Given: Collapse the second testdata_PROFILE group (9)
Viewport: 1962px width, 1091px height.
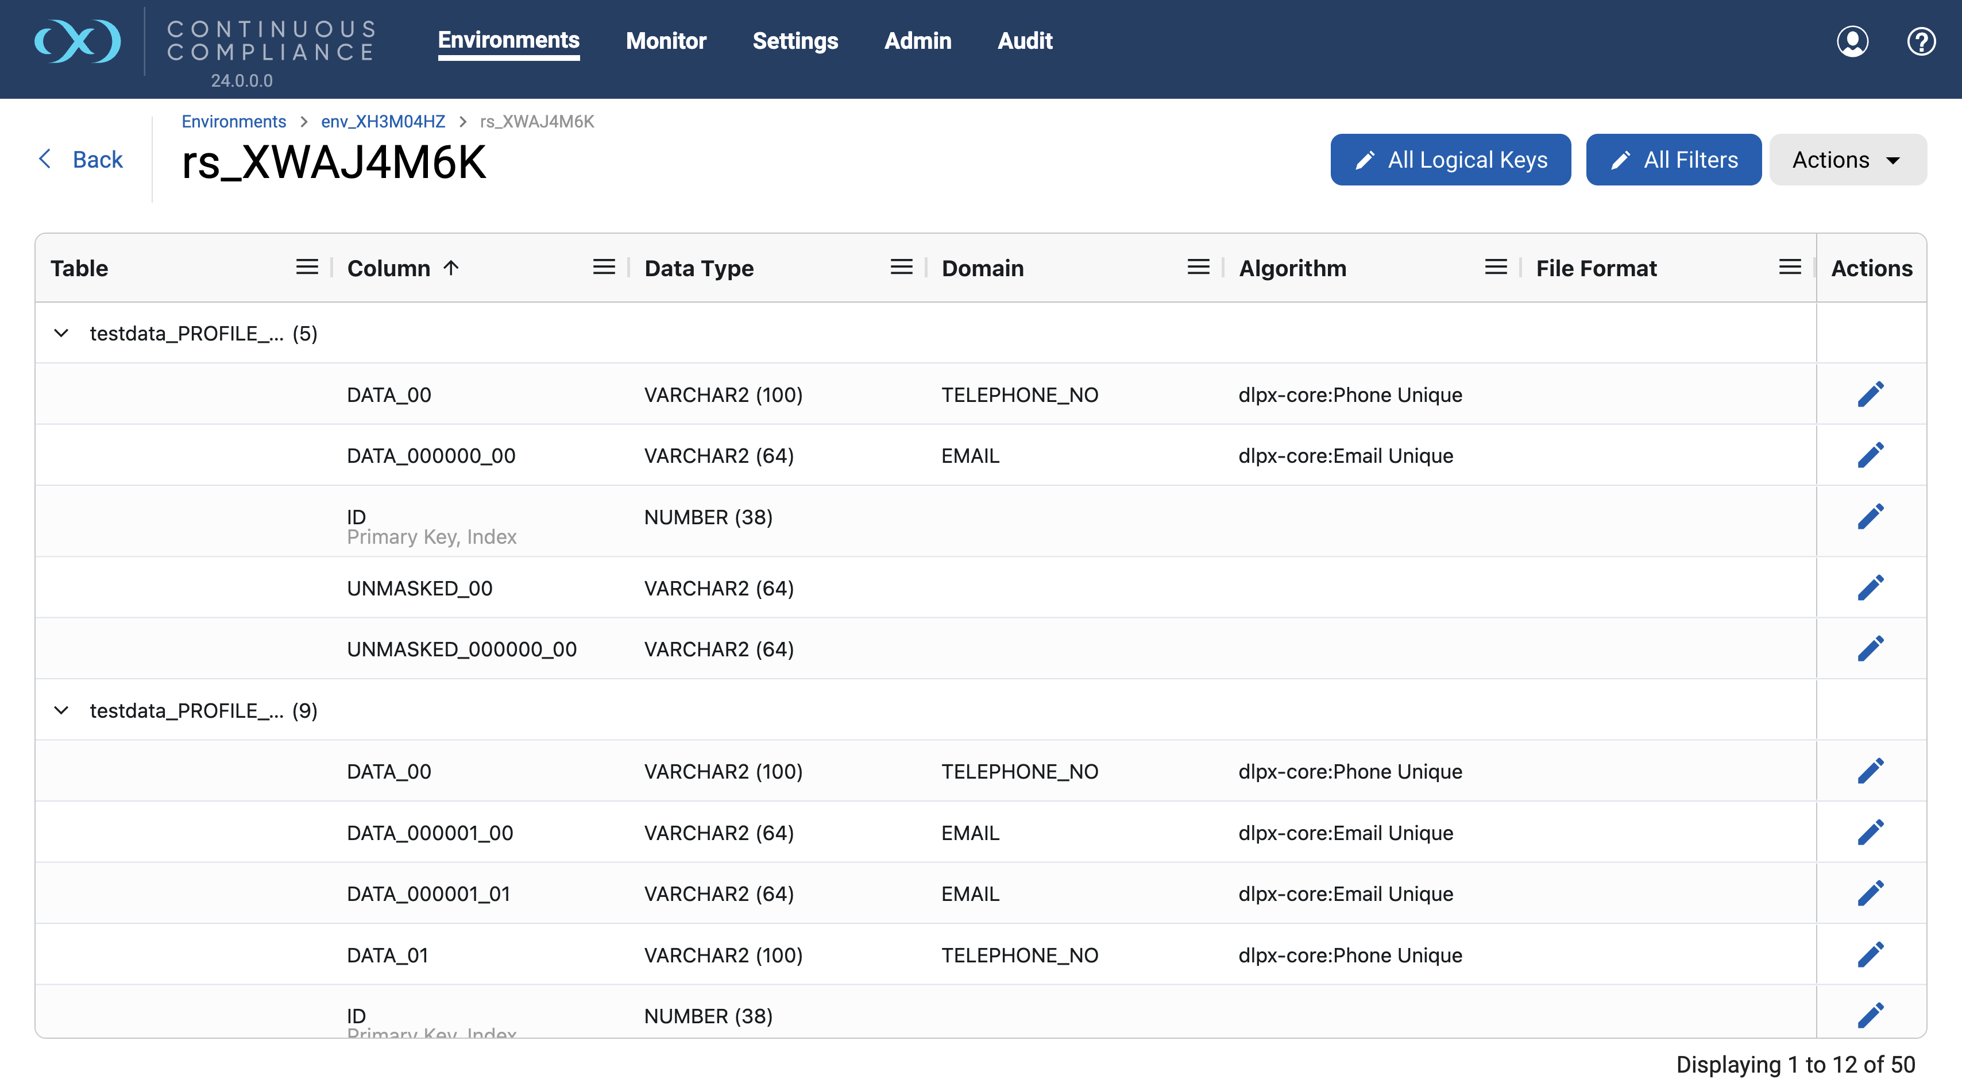Looking at the screenshot, I should (61, 710).
